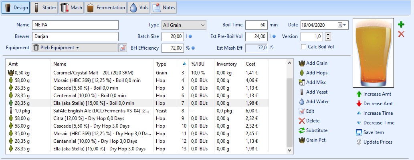This screenshot has height=160, width=414.
Task: Click the Grain Pct button
Action: [312, 140]
